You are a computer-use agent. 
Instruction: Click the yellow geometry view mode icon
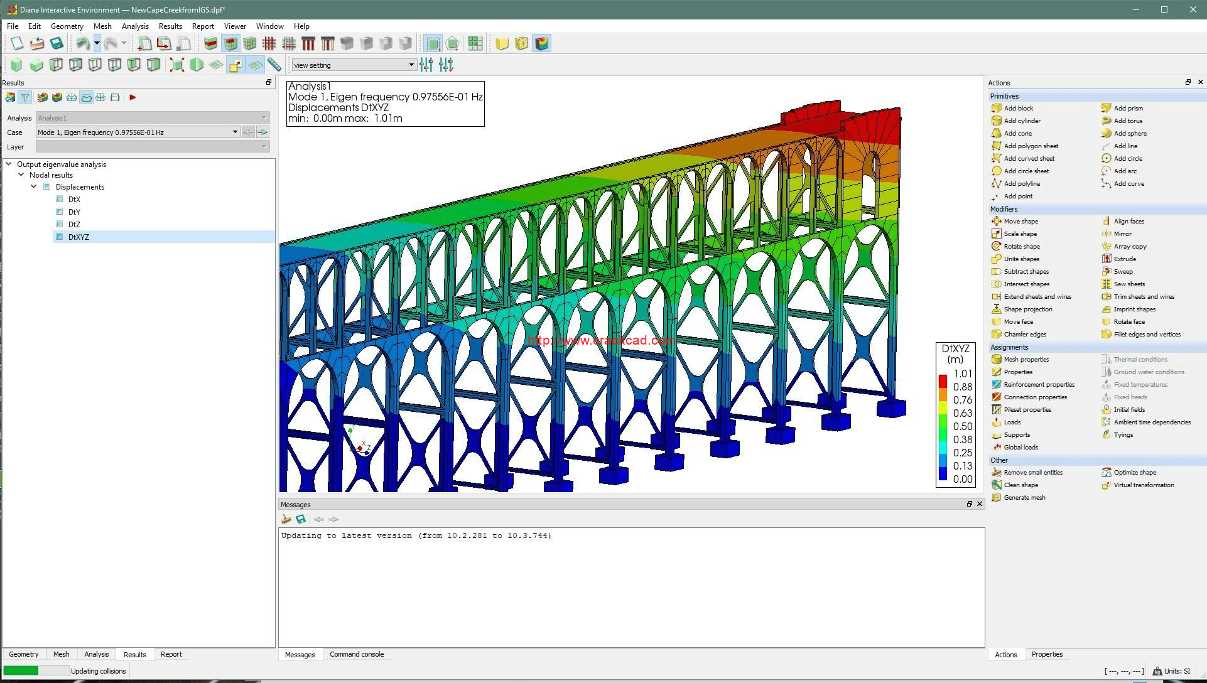point(502,43)
